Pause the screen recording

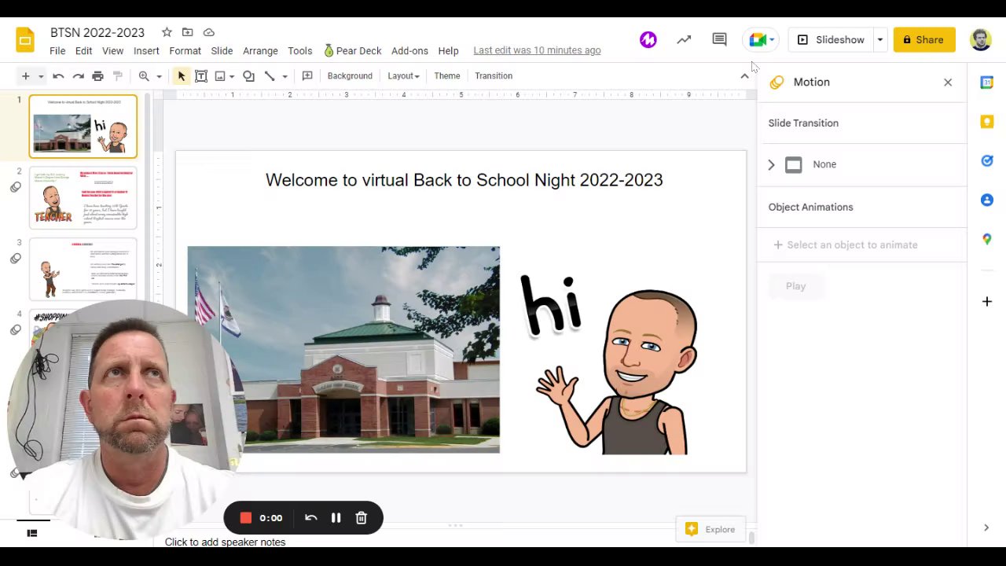click(x=336, y=517)
